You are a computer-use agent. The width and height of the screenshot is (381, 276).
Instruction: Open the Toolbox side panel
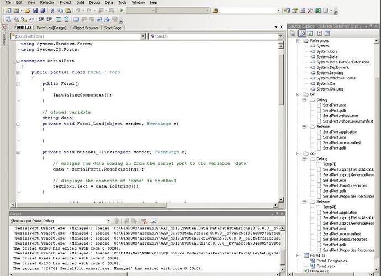pyautogui.click(x=4, y=35)
